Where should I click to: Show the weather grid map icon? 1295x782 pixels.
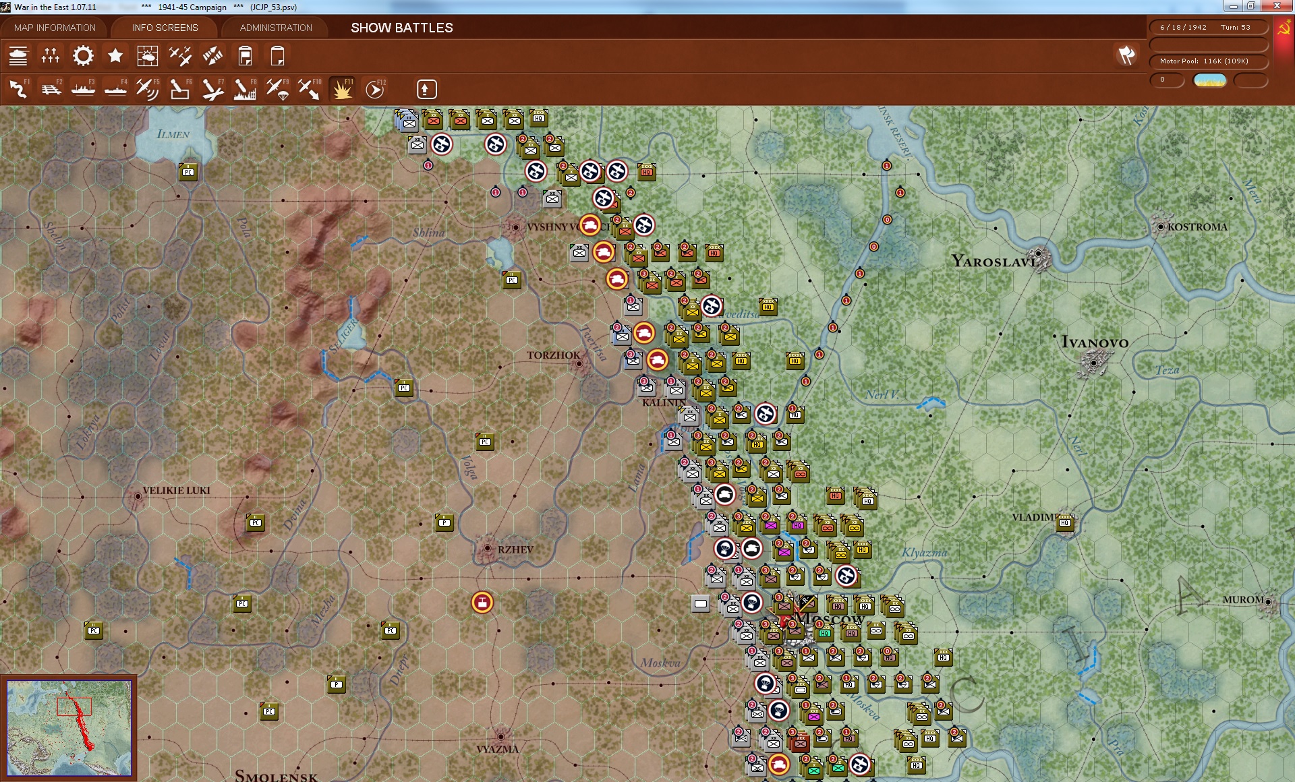[148, 56]
